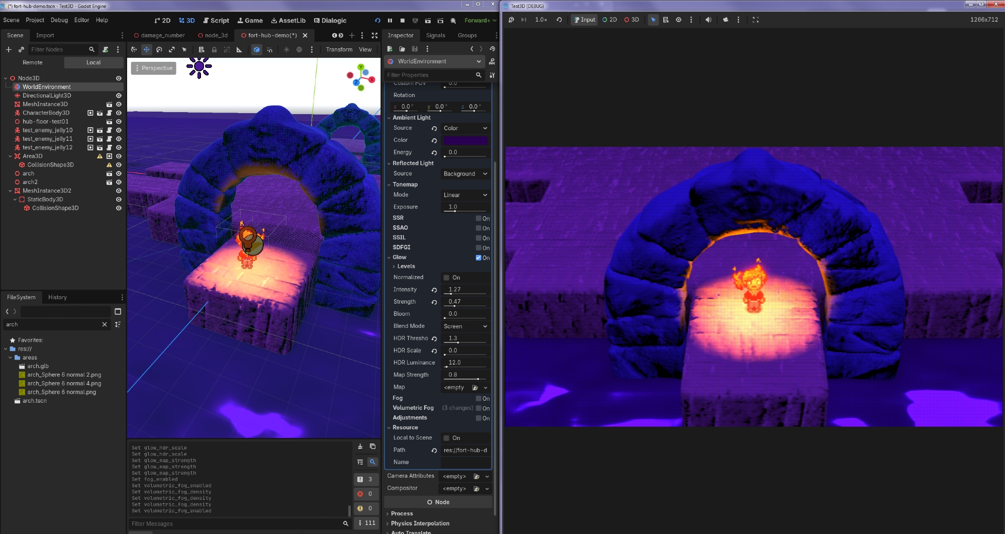Viewport: 1005px width, 534px height.
Task: Stop the running project
Action: tap(403, 21)
